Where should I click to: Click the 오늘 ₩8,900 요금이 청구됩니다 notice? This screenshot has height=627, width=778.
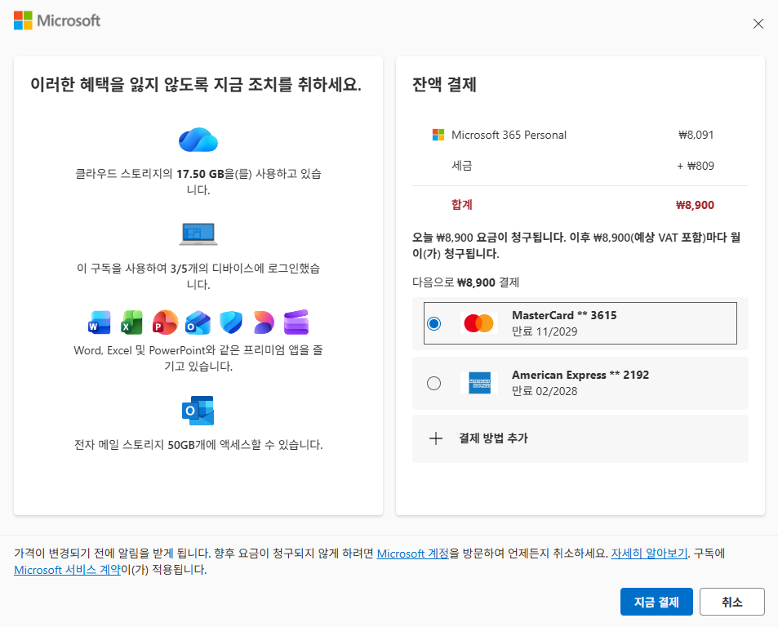tap(576, 245)
